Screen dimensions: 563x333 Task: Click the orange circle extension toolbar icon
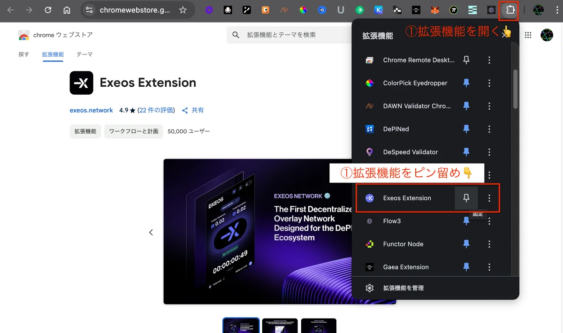click(266, 10)
